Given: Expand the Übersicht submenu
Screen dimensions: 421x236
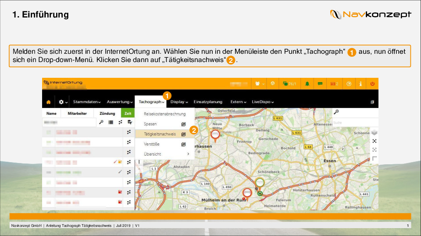Looking at the screenshot, I should pos(164,154).
